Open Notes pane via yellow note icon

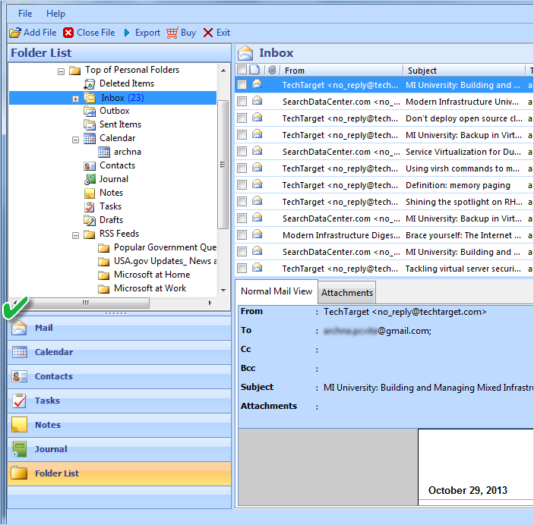pos(19,425)
